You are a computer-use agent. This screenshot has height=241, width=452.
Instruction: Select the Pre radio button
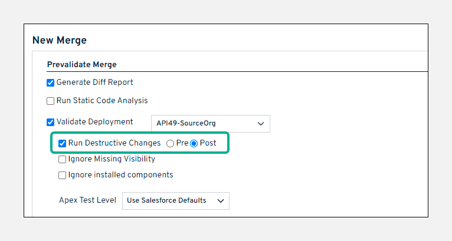click(x=171, y=143)
